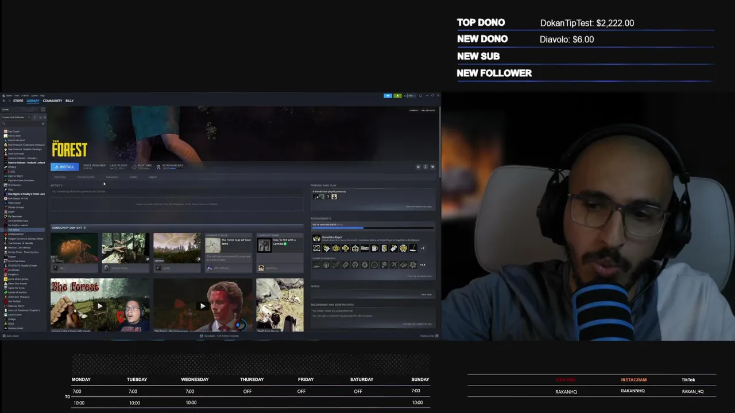Viewport: 735px width, 413px height.
Task: Click the THE FOREST unlocked achievement badge
Action: [x=365, y=248]
